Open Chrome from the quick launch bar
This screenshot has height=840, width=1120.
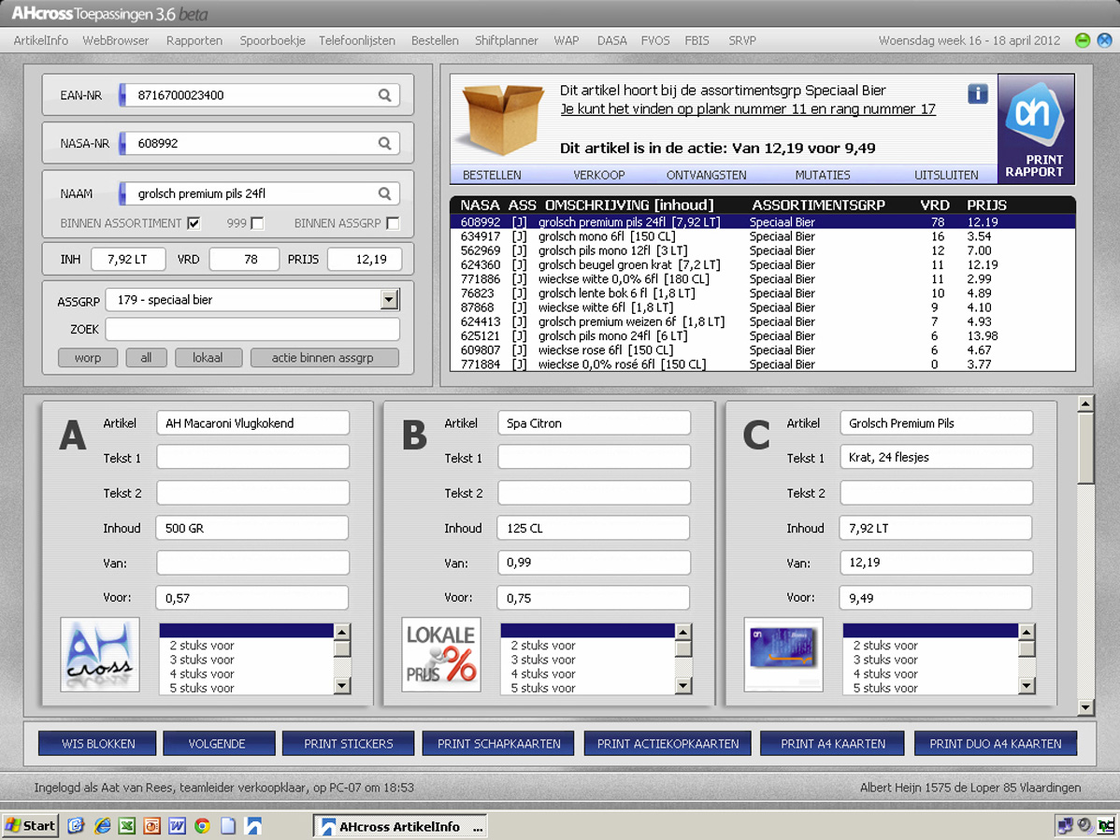pos(202,826)
